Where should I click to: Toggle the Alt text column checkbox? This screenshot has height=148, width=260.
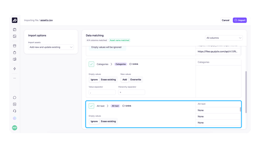(91, 106)
